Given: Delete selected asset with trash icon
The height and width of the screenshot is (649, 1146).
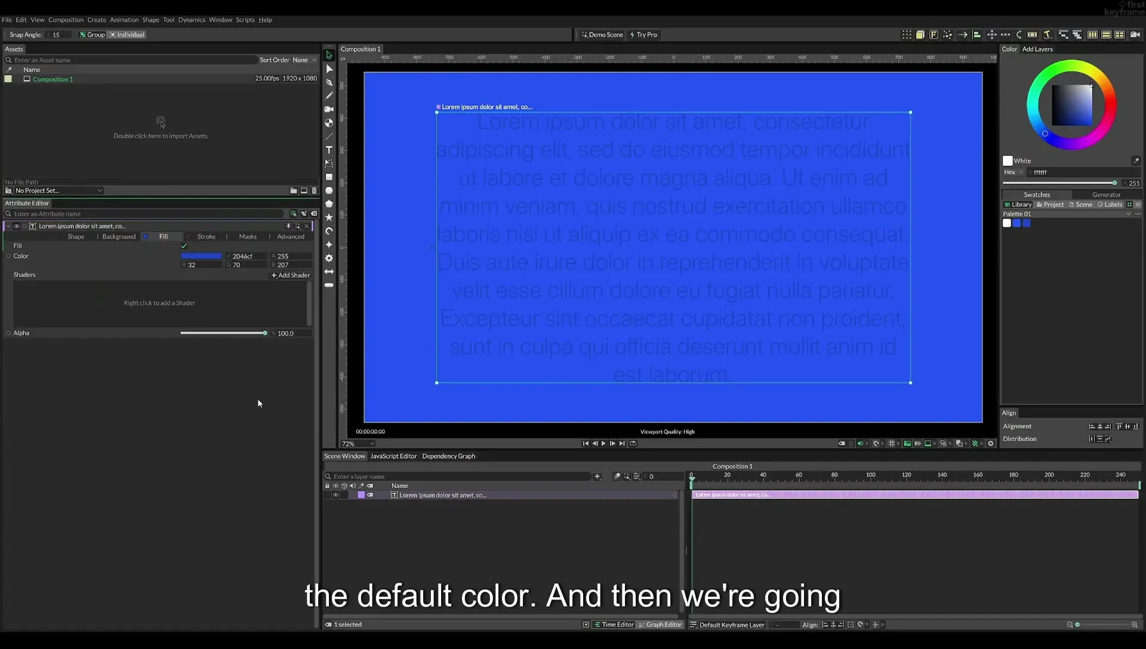Looking at the screenshot, I should 314,191.
